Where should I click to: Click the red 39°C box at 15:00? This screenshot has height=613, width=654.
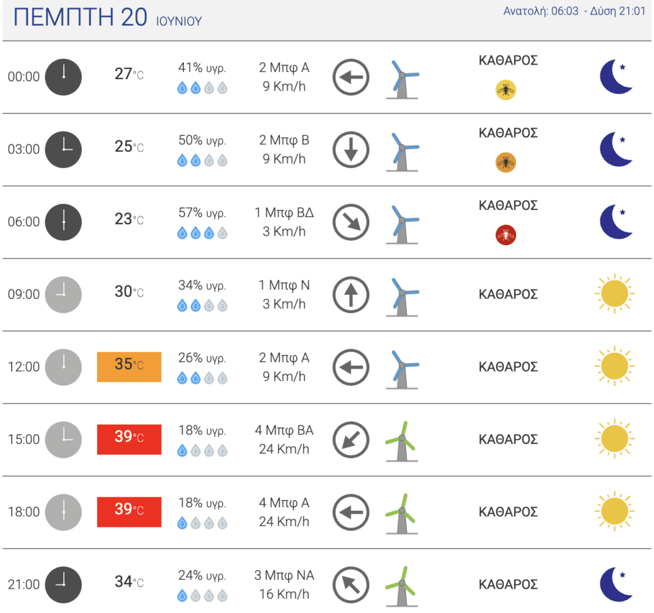(129, 439)
